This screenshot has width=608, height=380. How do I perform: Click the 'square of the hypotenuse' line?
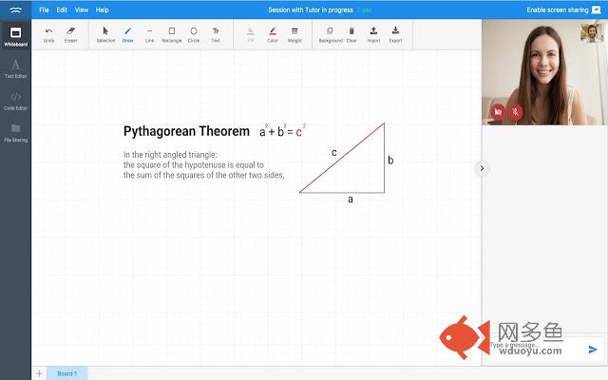tap(194, 165)
